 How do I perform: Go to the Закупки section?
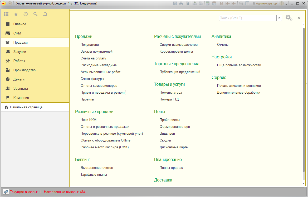tap(35, 52)
